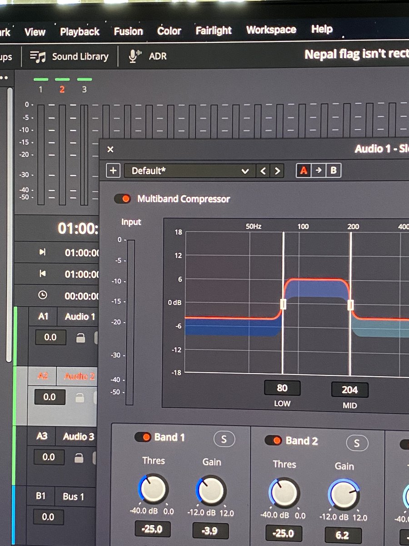This screenshot has width=409, height=546.
Task: Click the Audio 3 track name
Action: (79, 437)
